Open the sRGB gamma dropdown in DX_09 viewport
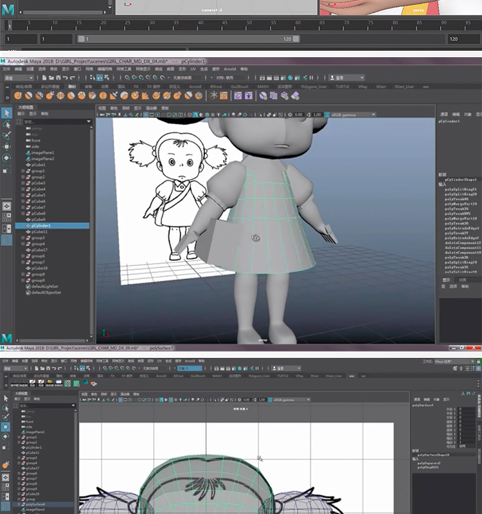 291,400
